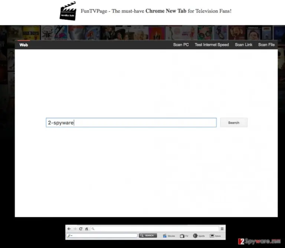This screenshot has height=248, width=285.
Task: Open the hamburger menu in mini browser
Action: pyautogui.click(x=222, y=229)
